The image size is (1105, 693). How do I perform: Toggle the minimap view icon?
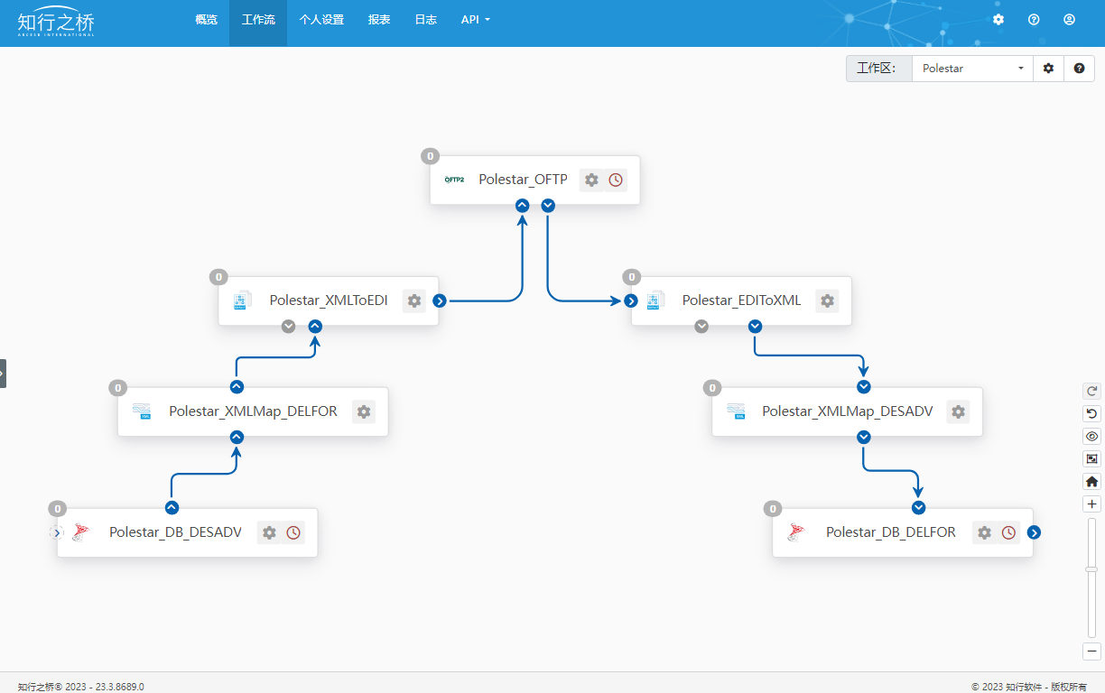click(1092, 458)
